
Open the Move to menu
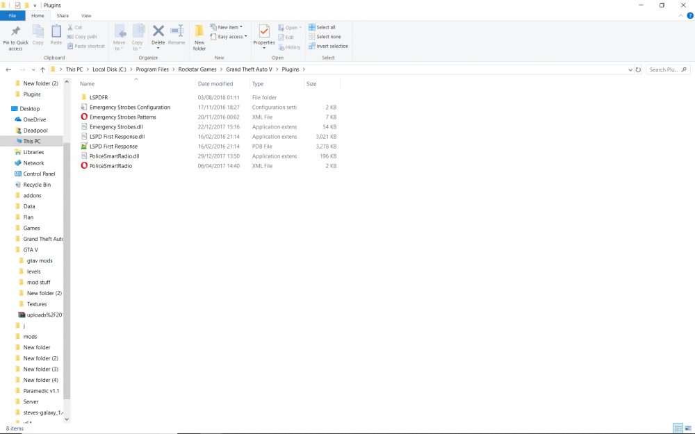[120, 37]
